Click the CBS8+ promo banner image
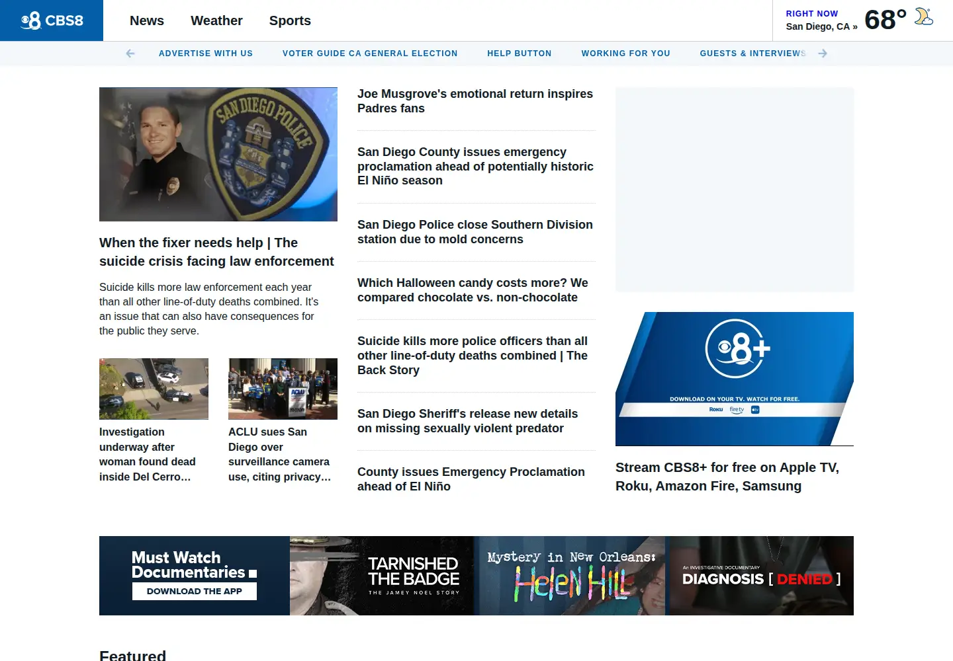The height and width of the screenshot is (661, 953). (735, 379)
